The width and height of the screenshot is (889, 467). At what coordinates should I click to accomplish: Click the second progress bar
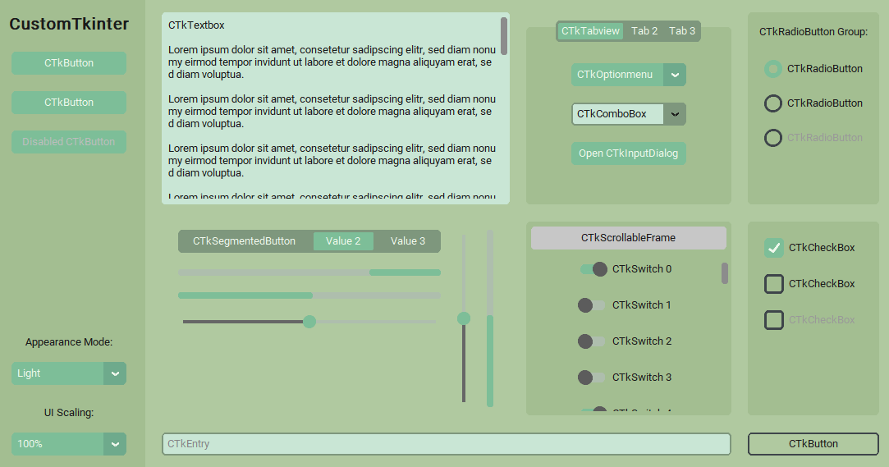tap(309, 295)
